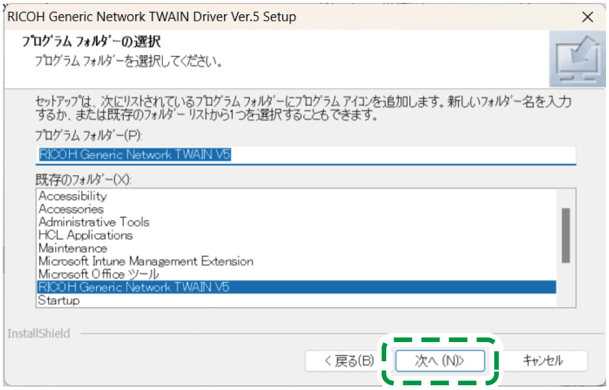
Task: Close the RICOH TWAIN Driver Setup window
Action: pyautogui.click(x=587, y=17)
